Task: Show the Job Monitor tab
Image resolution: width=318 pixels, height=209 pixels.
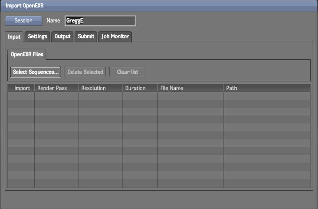Action: tap(115, 36)
